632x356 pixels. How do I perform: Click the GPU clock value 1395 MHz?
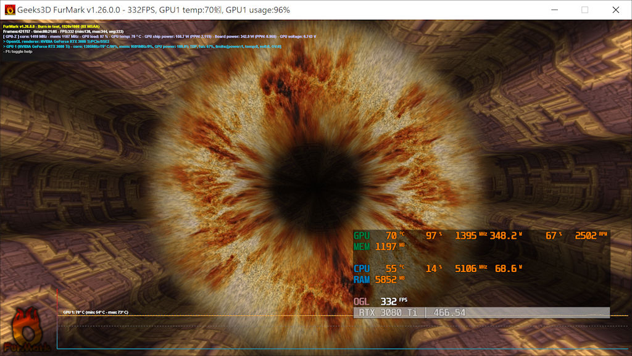point(471,236)
